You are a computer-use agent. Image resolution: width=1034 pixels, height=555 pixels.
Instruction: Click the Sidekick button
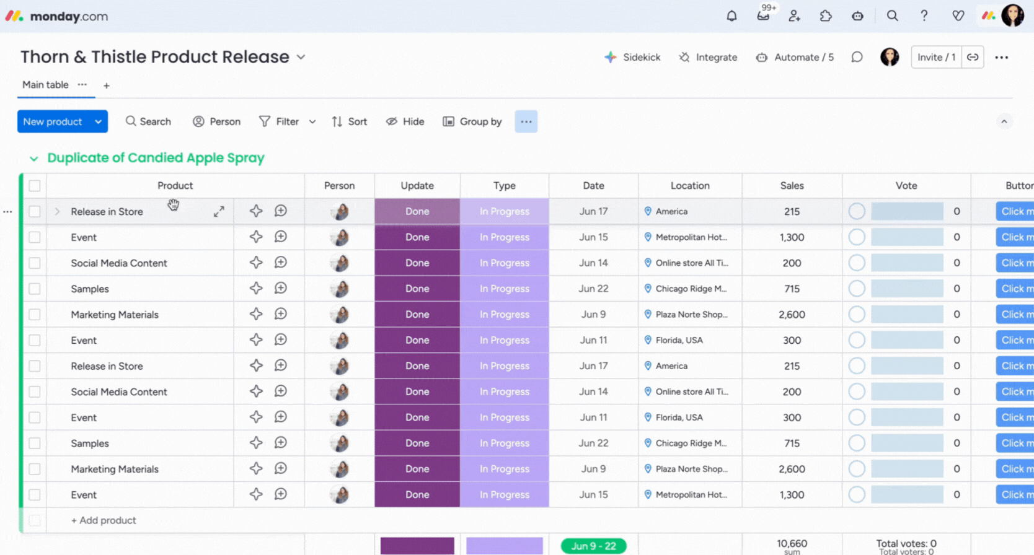tap(632, 57)
